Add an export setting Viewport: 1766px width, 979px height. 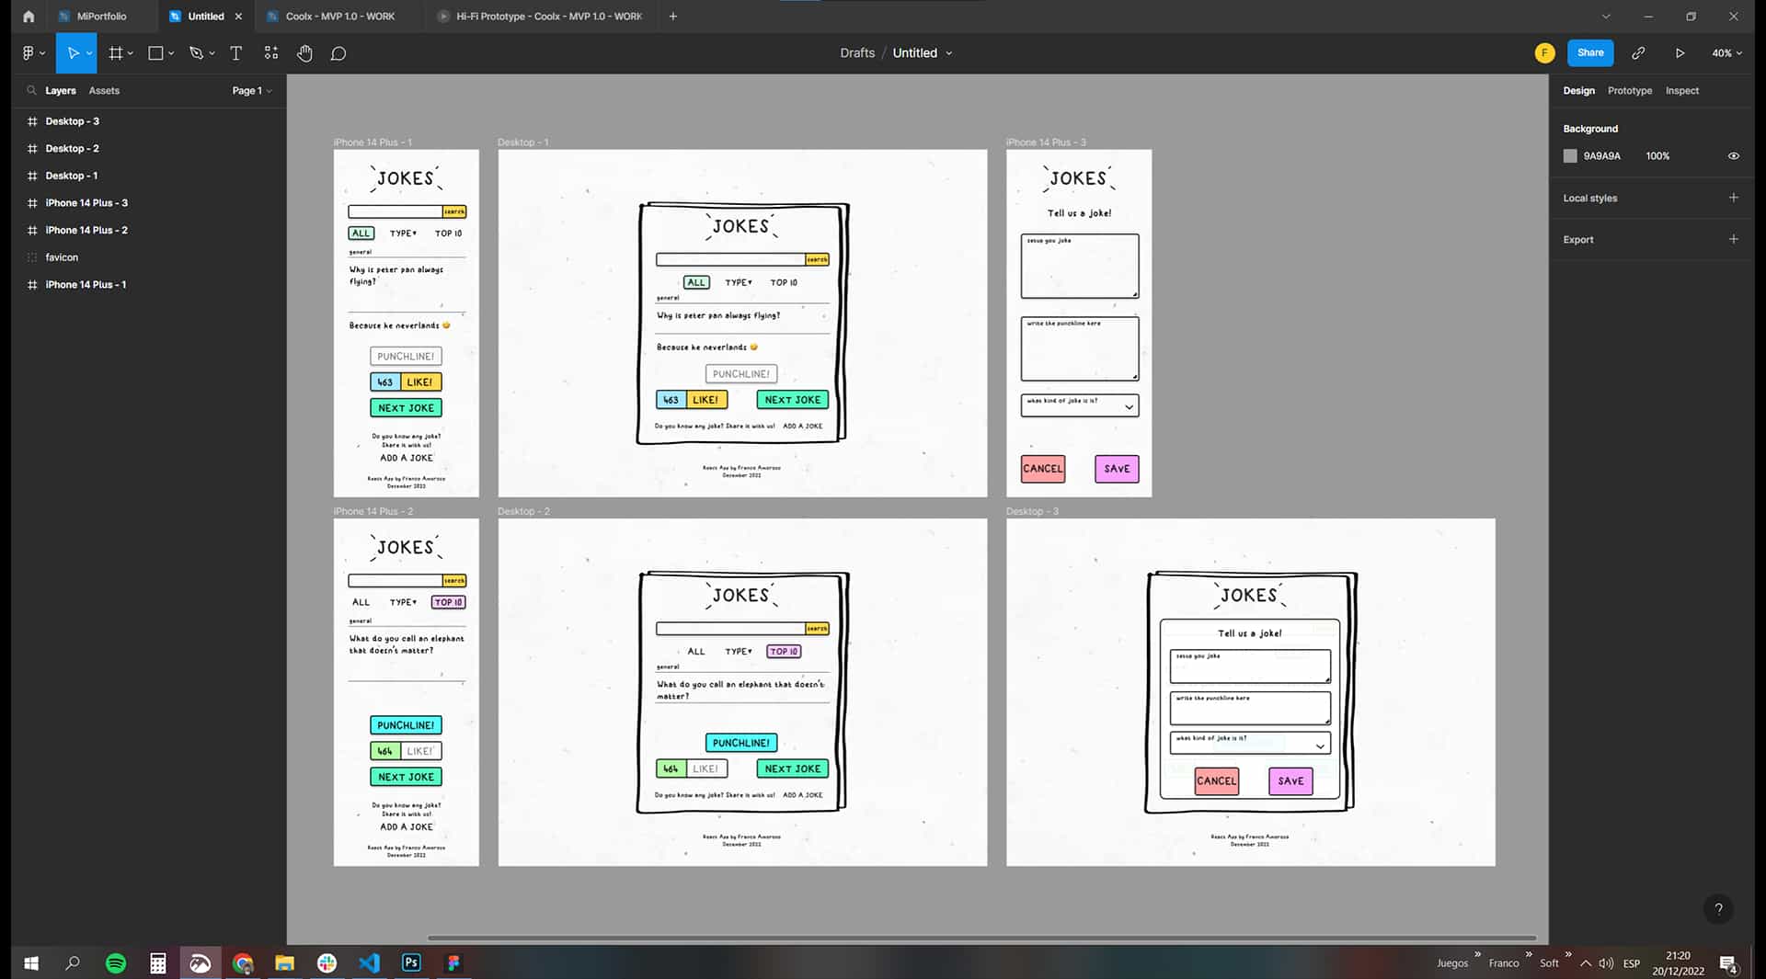(x=1733, y=239)
